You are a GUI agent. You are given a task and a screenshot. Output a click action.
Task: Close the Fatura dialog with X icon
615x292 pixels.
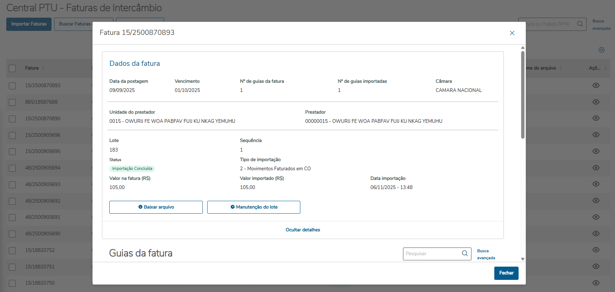[512, 33]
